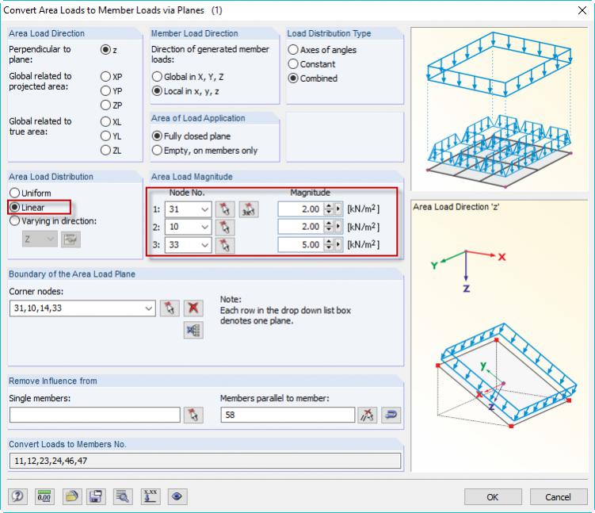Screen dimensions: 595x513
Task: Choose Global in X, Y, Z direction
Action: tap(157, 77)
